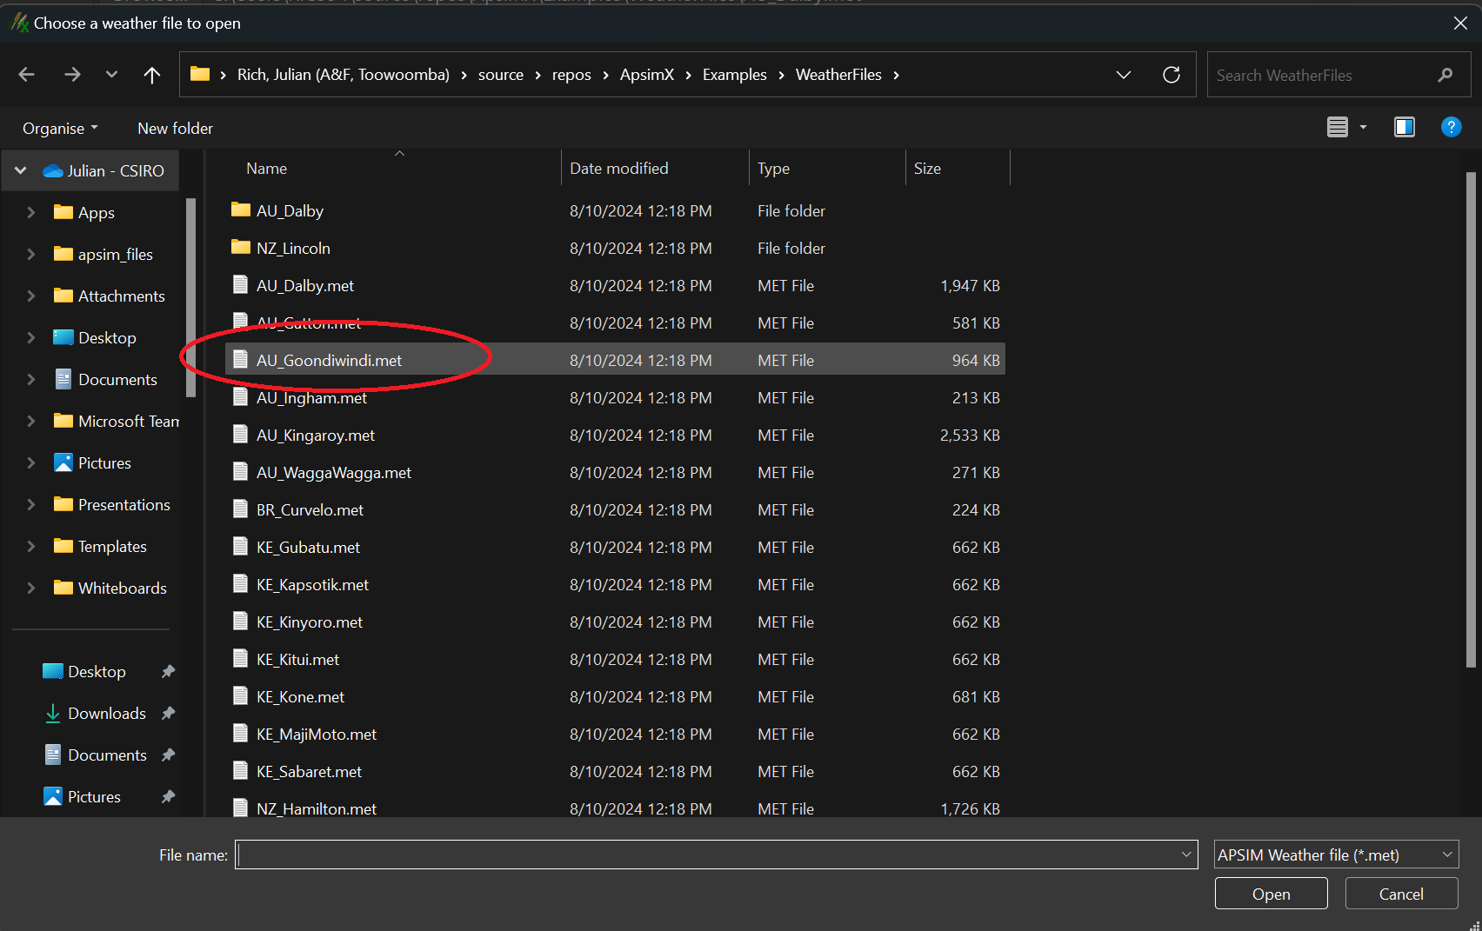Select the KE_MajiMoto.met file icon
Screen dimensions: 1482x931
coord(241,734)
